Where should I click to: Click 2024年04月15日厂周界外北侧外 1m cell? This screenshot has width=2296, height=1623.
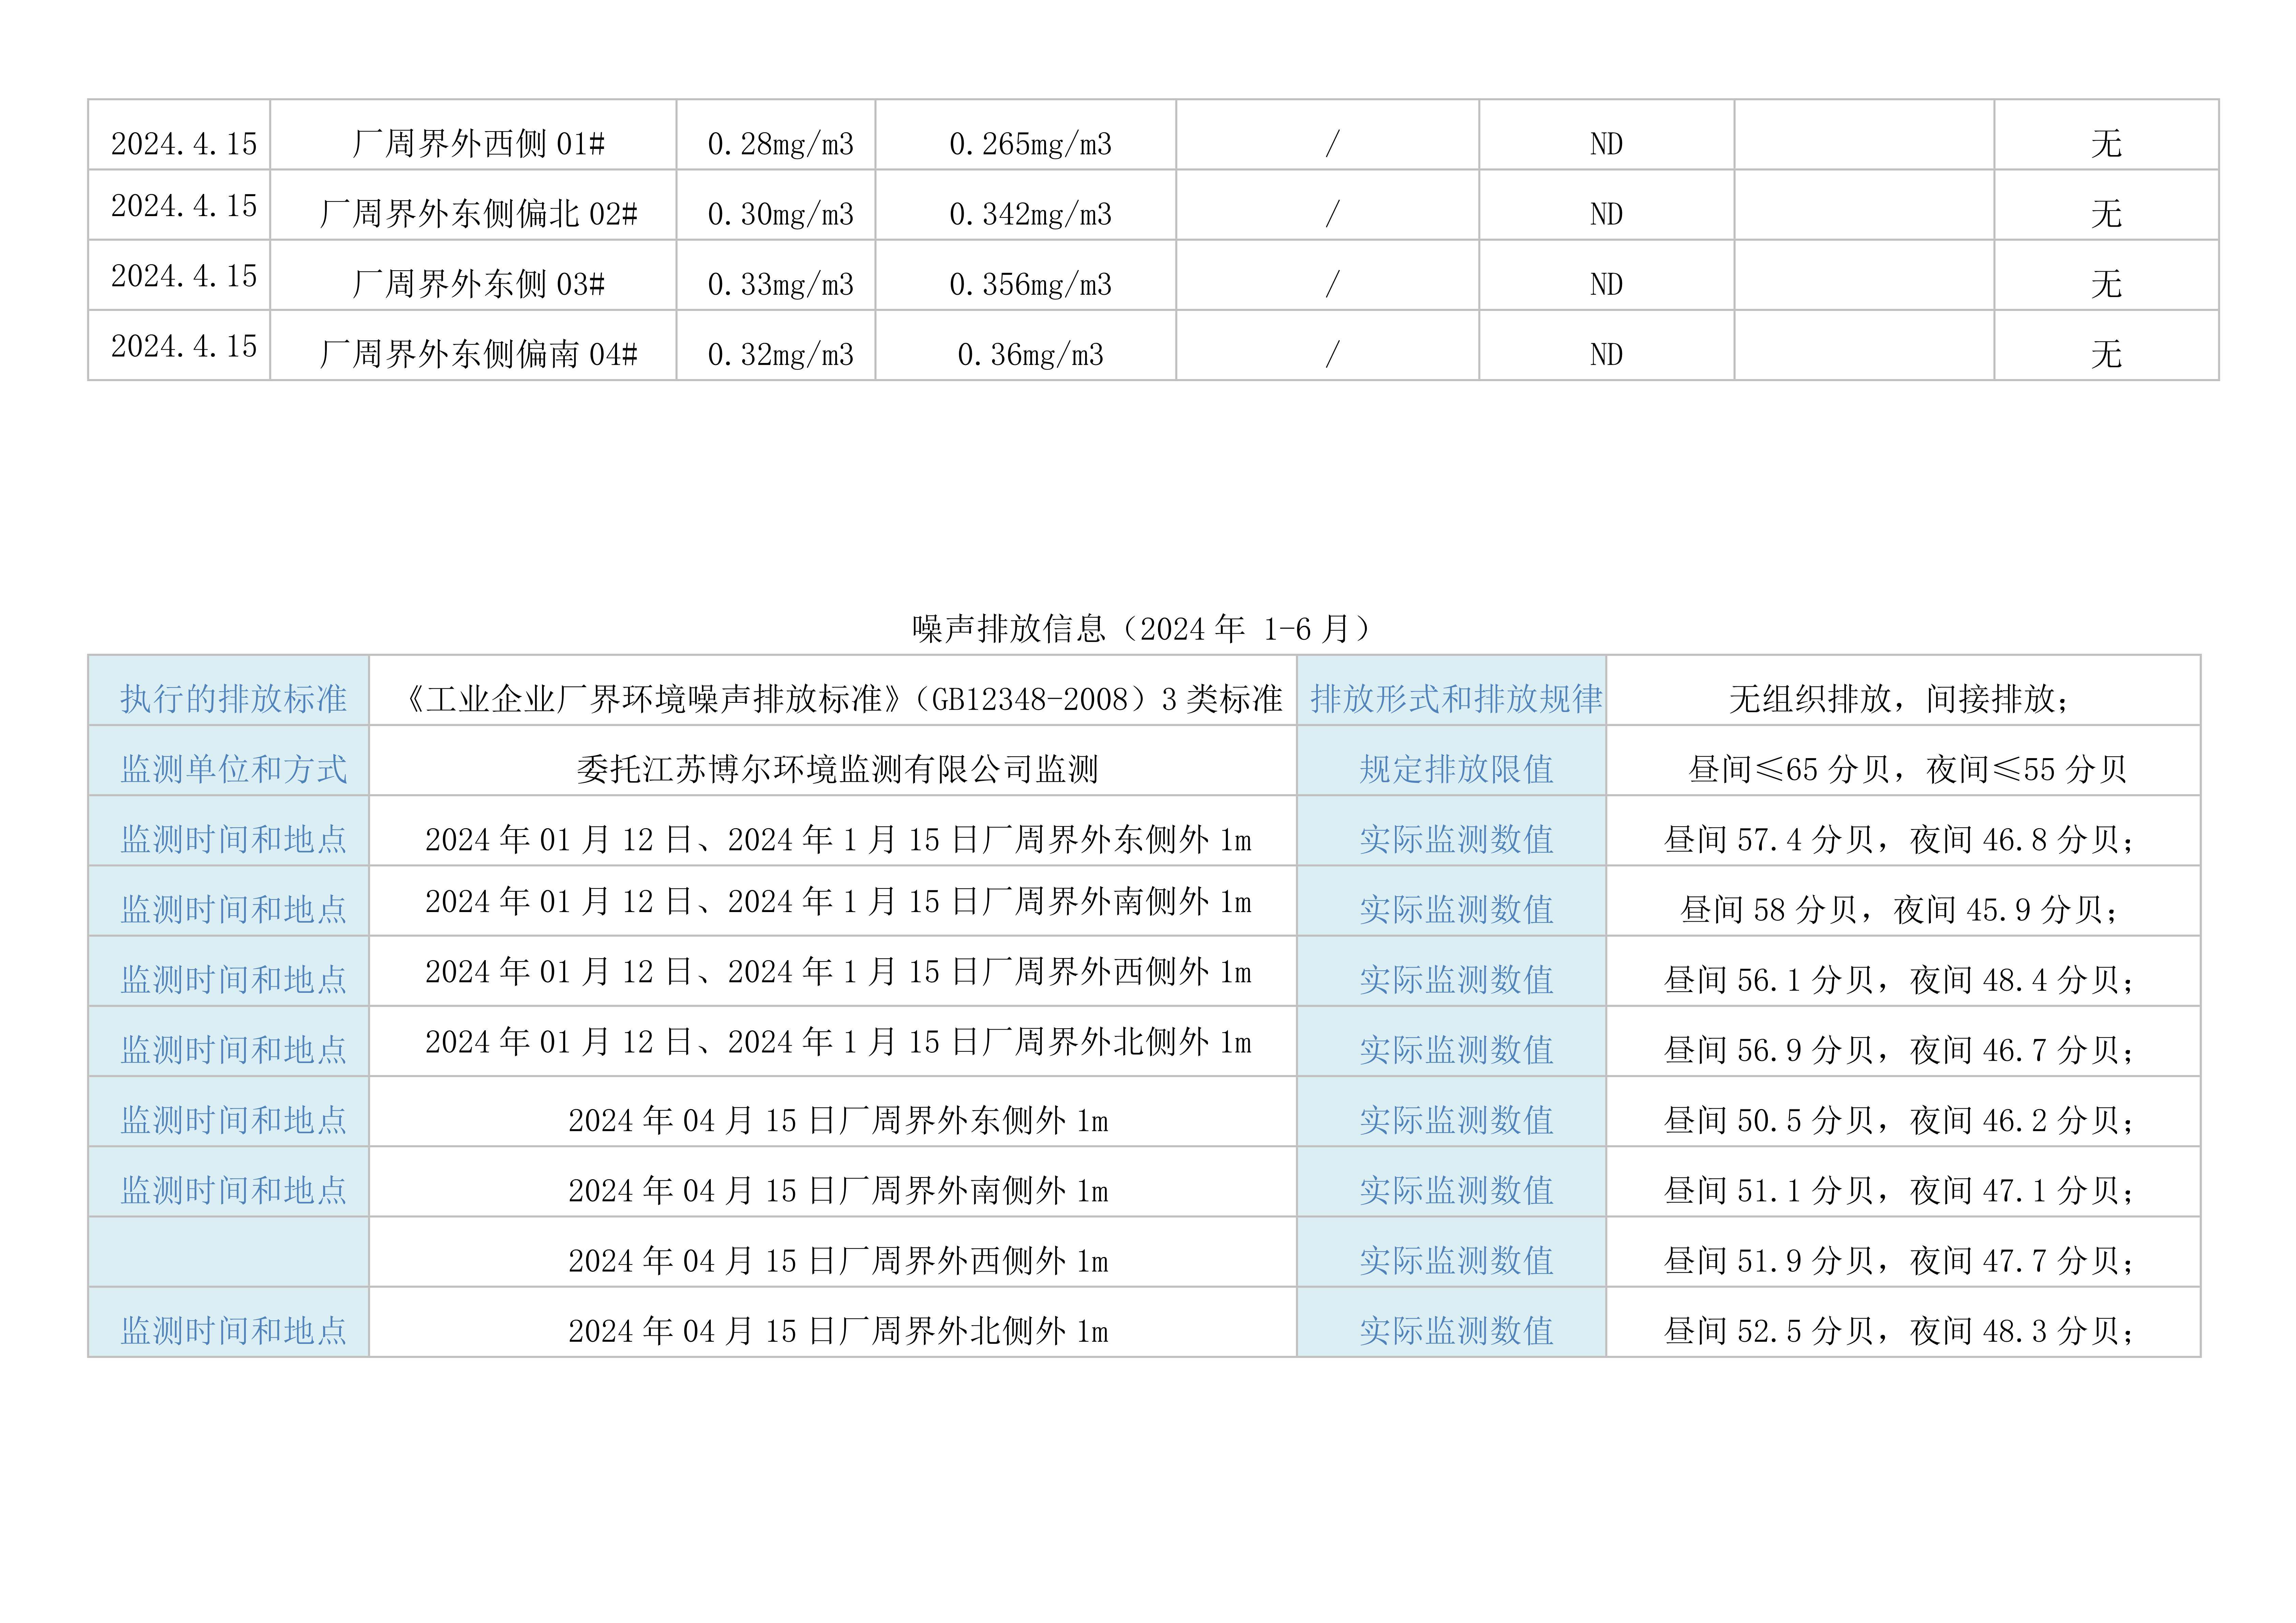[x=837, y=1330]
